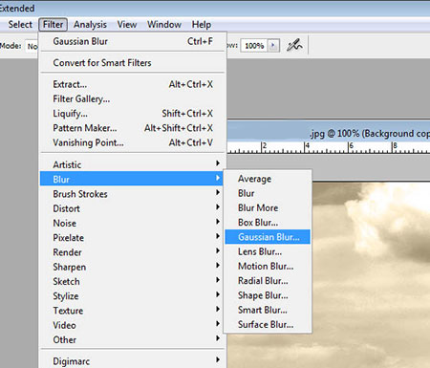This screenshot has height=368, width=430.
Task: Open Box Blur... dialog
Action: pos(268,223)
